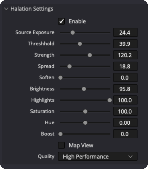Click the Quality dropdown arrow chevron

pyautogui.click(x=130, y=157)
